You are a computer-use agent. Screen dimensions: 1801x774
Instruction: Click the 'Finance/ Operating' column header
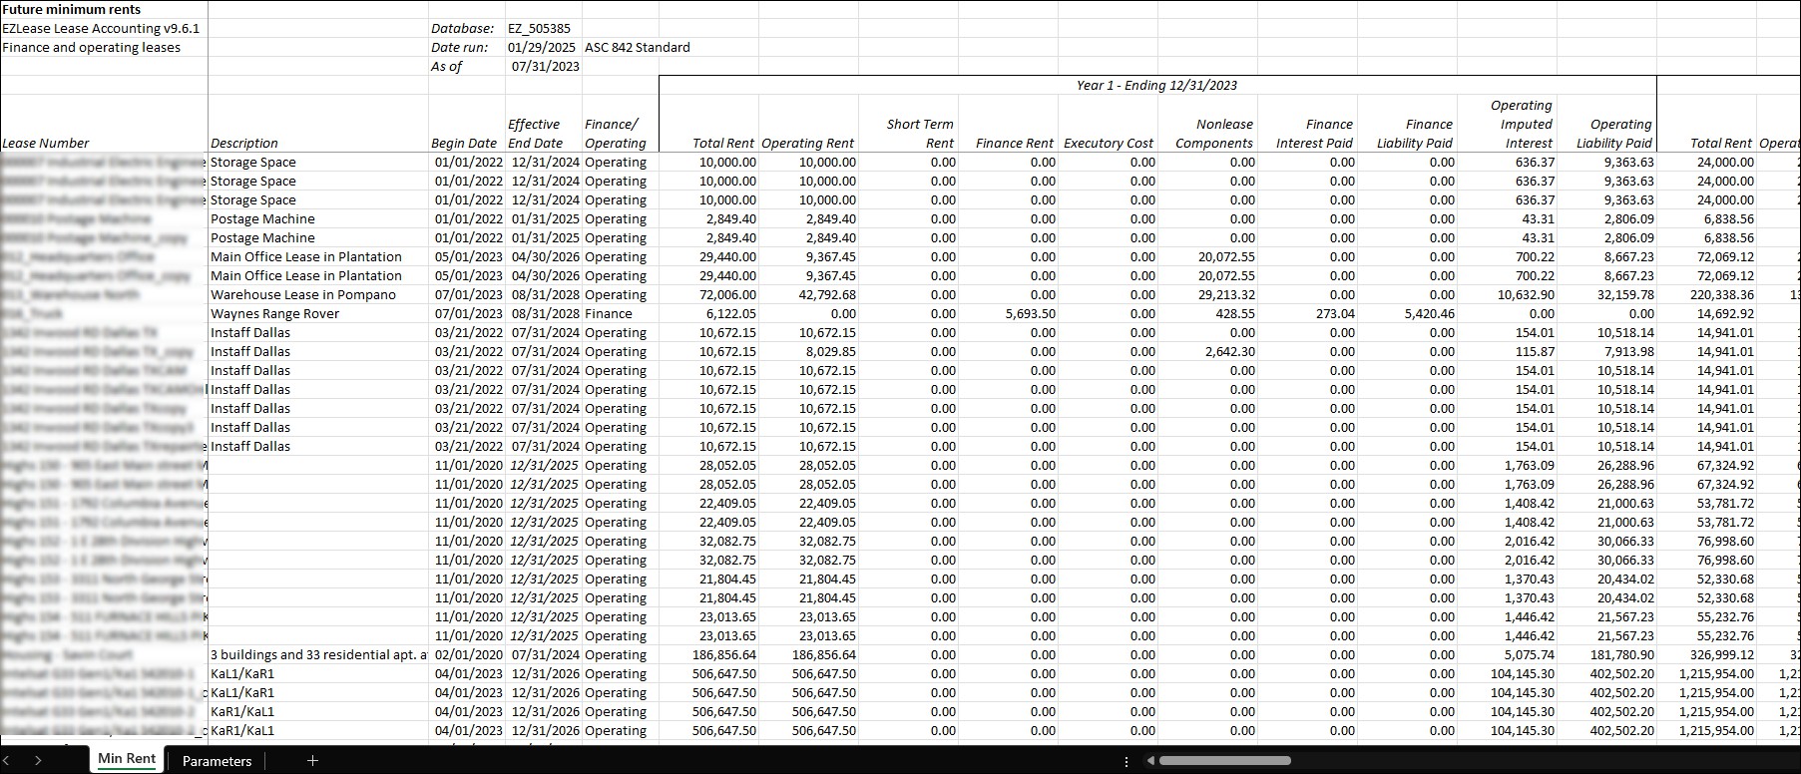click(616, 134)
